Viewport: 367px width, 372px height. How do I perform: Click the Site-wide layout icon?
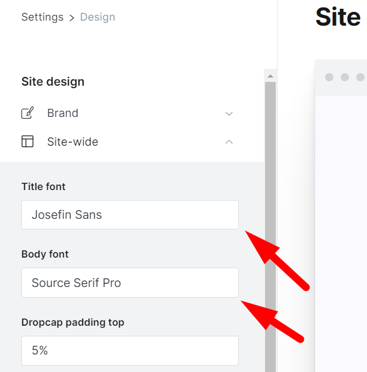(x=28, y=141)
